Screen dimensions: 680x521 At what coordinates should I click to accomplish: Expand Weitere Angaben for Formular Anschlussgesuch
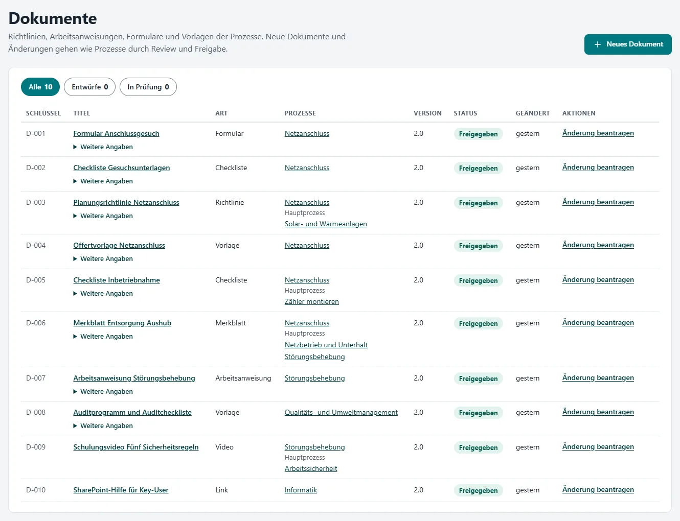click(103, 147)
